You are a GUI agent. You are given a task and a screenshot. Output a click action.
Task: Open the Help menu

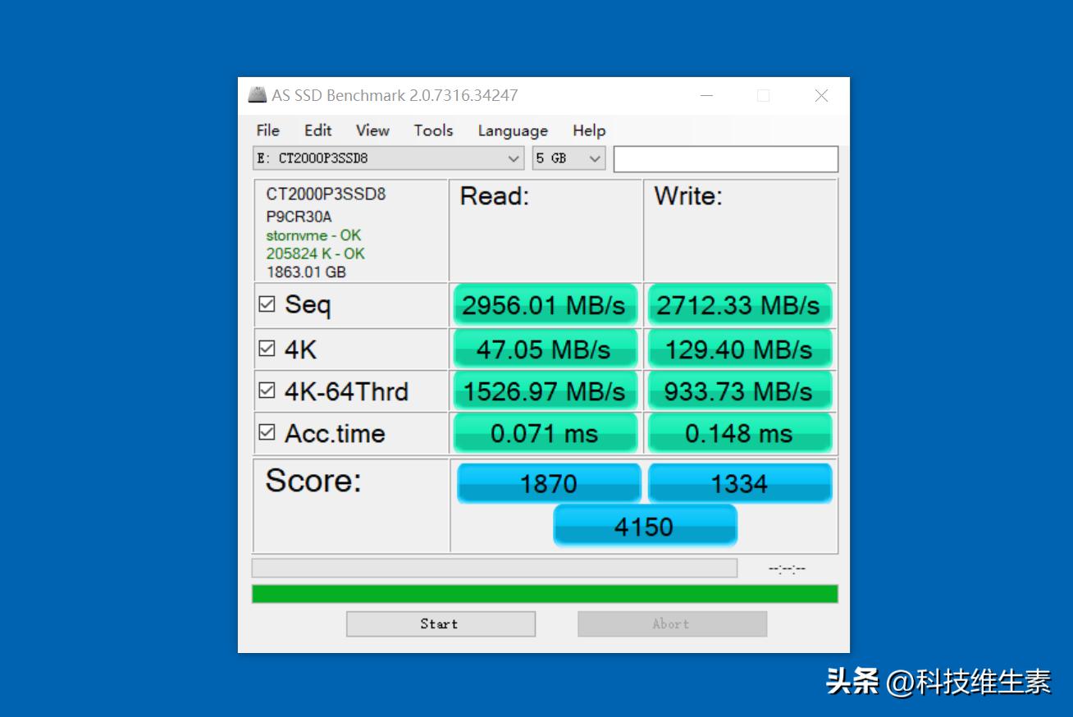(x=588, y=130)
